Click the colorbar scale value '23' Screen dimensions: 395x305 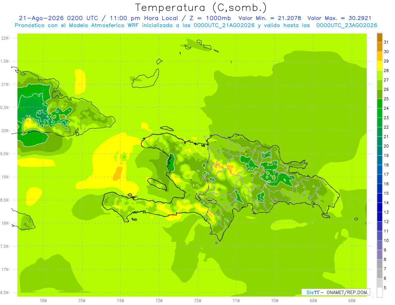[386, 118]
